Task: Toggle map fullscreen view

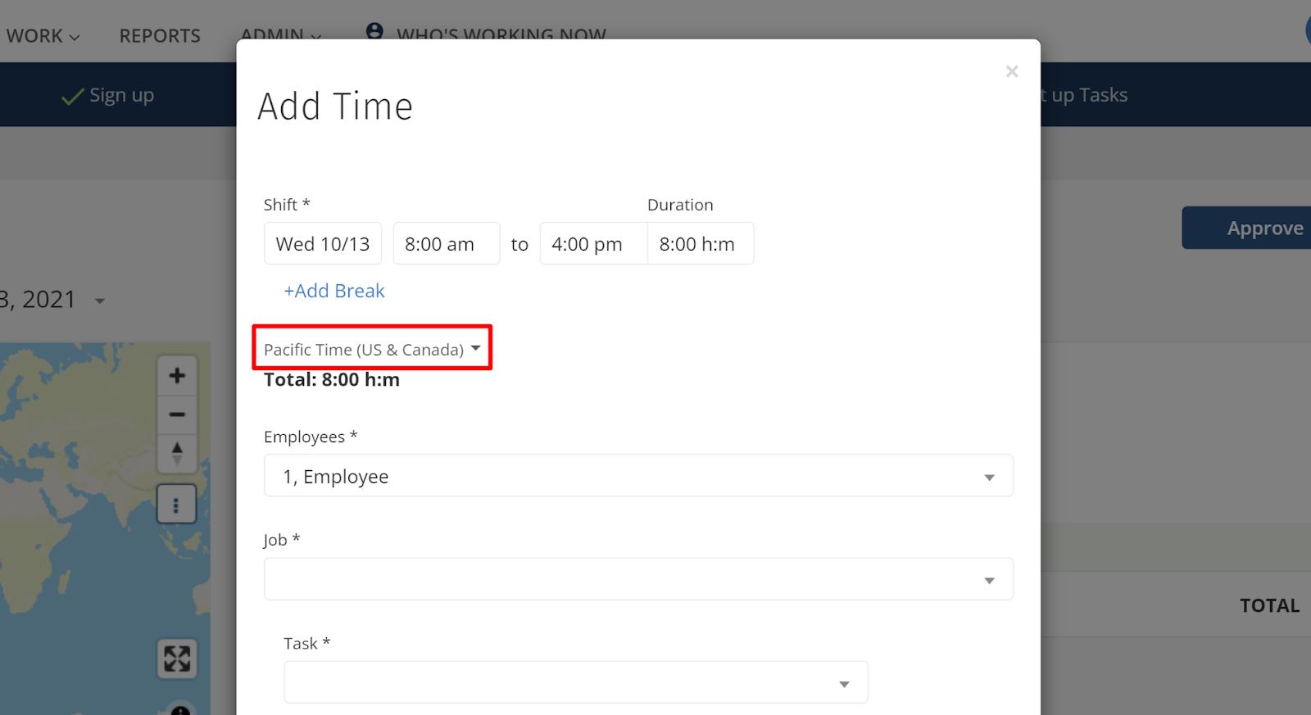Action: pos(177,658)
